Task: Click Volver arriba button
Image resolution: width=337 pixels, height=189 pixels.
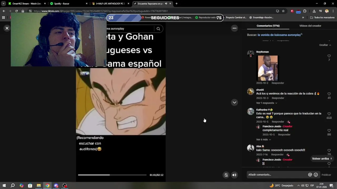Action: pyautogui.click(x=322, y=159)
